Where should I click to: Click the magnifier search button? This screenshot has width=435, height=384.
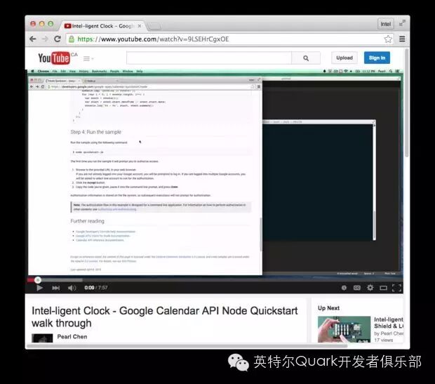tap(306, 58)
